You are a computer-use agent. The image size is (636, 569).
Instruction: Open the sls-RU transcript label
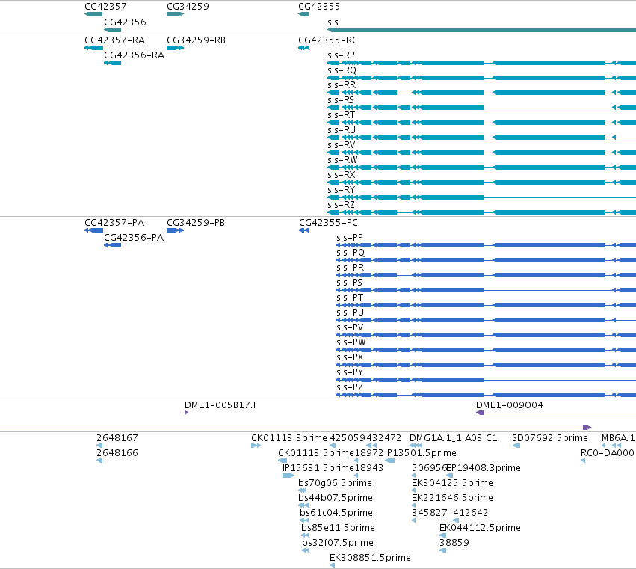(342, 130)
